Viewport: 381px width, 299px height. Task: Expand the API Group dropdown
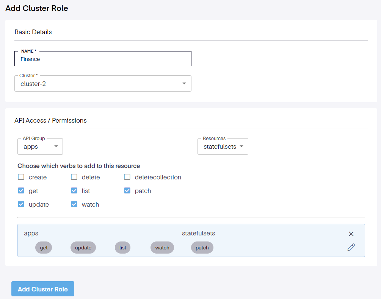tap(40, 147)
